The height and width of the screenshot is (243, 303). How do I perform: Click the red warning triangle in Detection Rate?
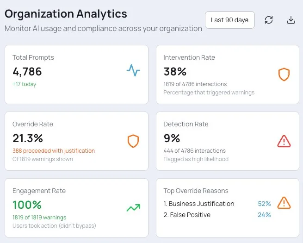tap(284, 141)
